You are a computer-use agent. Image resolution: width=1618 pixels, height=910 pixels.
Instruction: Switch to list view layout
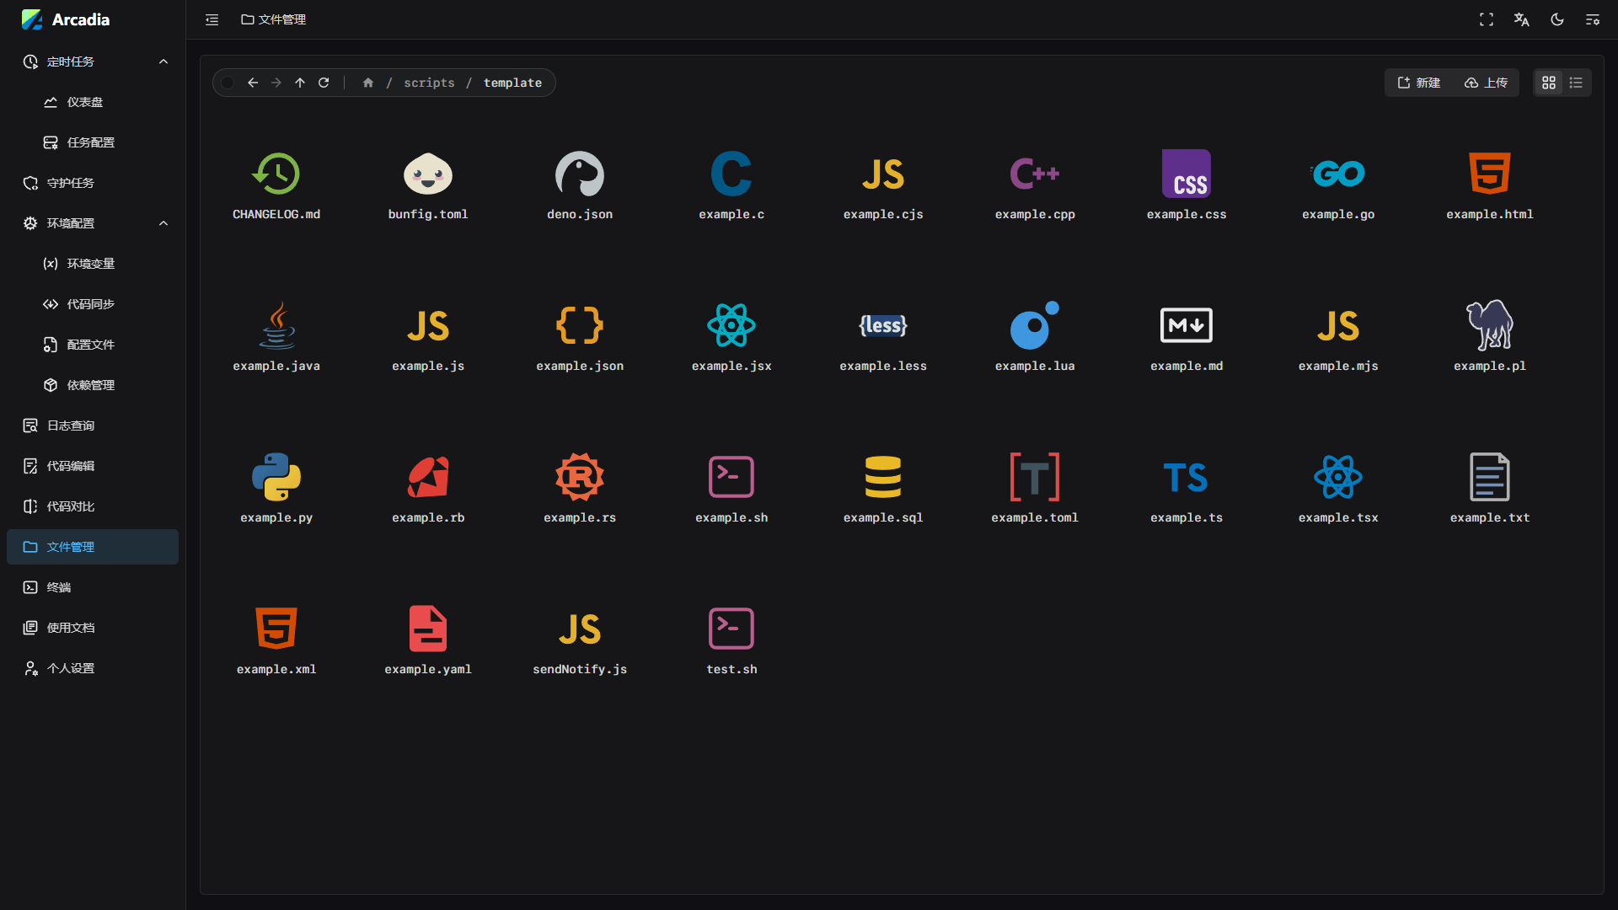(x=1576, y=83)
